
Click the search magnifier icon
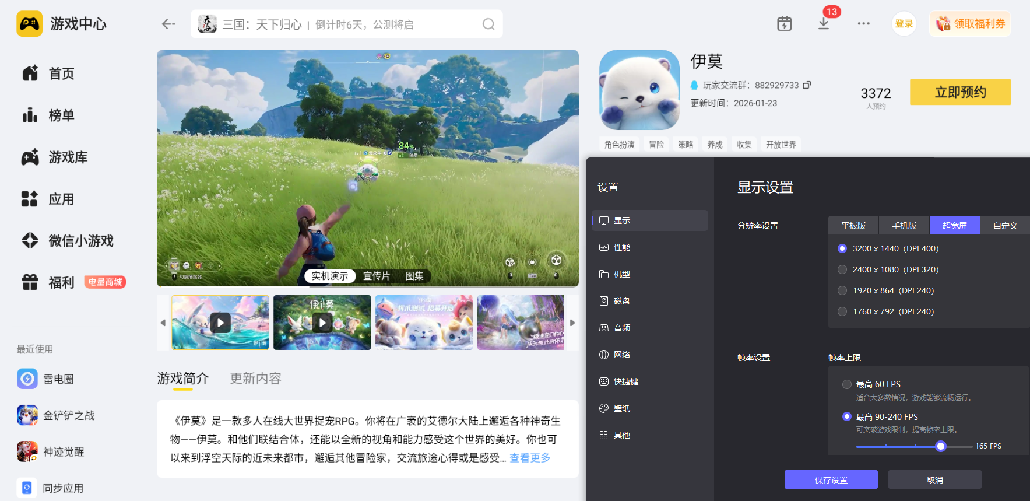[488, 24]
